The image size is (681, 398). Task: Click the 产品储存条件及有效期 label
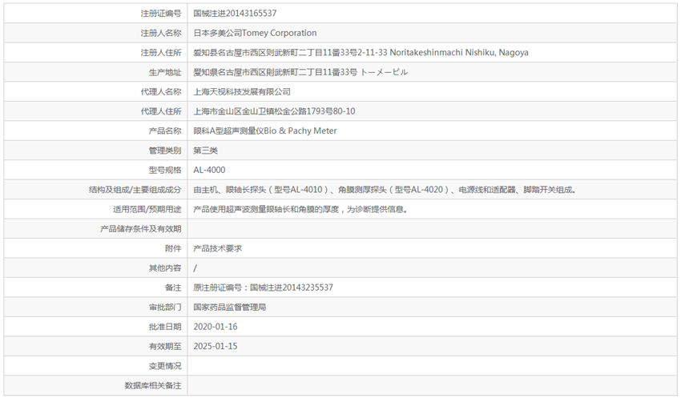coord(141,229)
